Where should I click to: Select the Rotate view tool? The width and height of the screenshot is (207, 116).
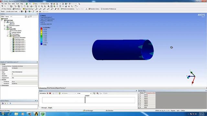pos(36,6)
